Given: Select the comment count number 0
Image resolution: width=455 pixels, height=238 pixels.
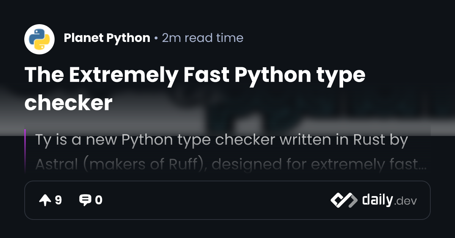Looking at the screenshot, I should pos(99,200).
